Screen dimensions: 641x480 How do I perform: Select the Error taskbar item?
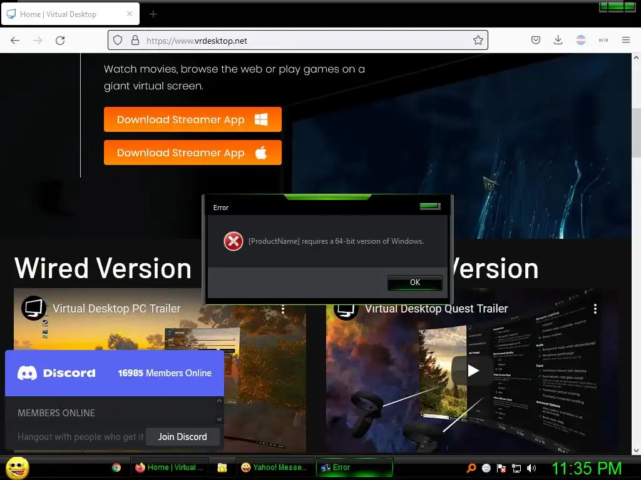pos(354,467)
